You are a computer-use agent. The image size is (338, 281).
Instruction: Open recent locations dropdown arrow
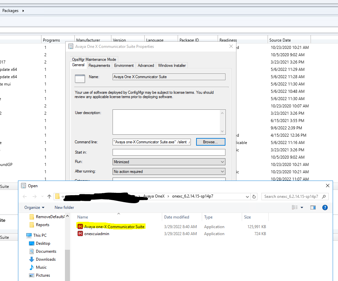pos(42,197)
